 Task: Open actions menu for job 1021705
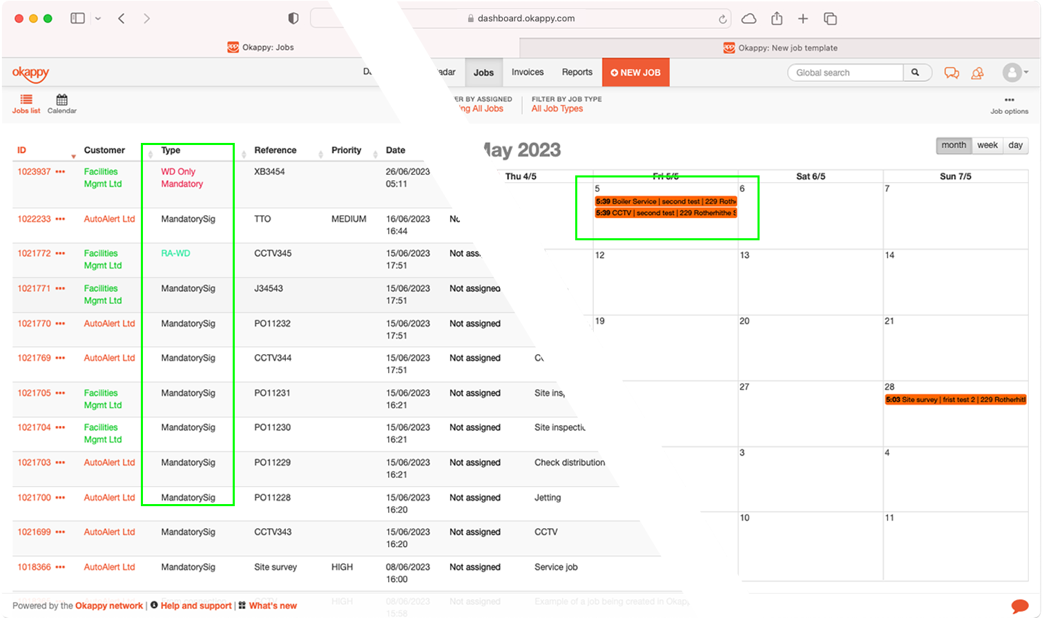(60, 393)
